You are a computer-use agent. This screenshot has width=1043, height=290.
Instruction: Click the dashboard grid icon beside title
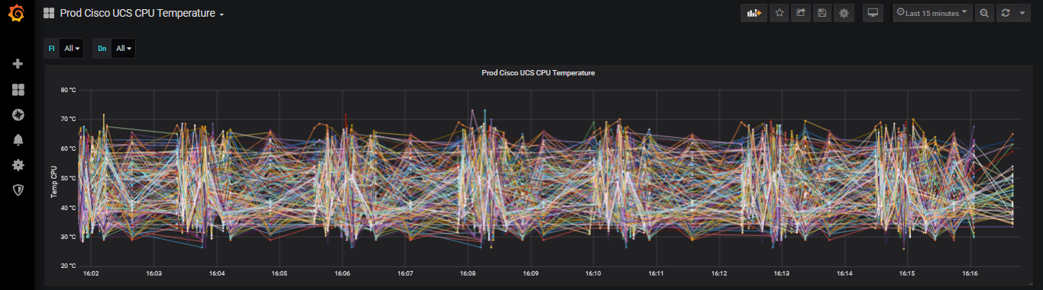coord(49,14)
